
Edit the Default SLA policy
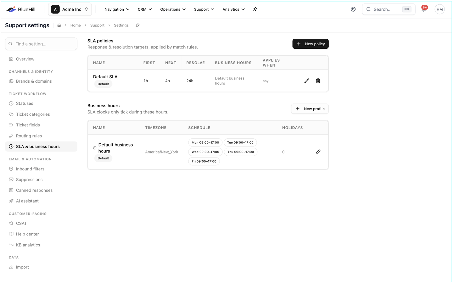click(x=307, y=81)
